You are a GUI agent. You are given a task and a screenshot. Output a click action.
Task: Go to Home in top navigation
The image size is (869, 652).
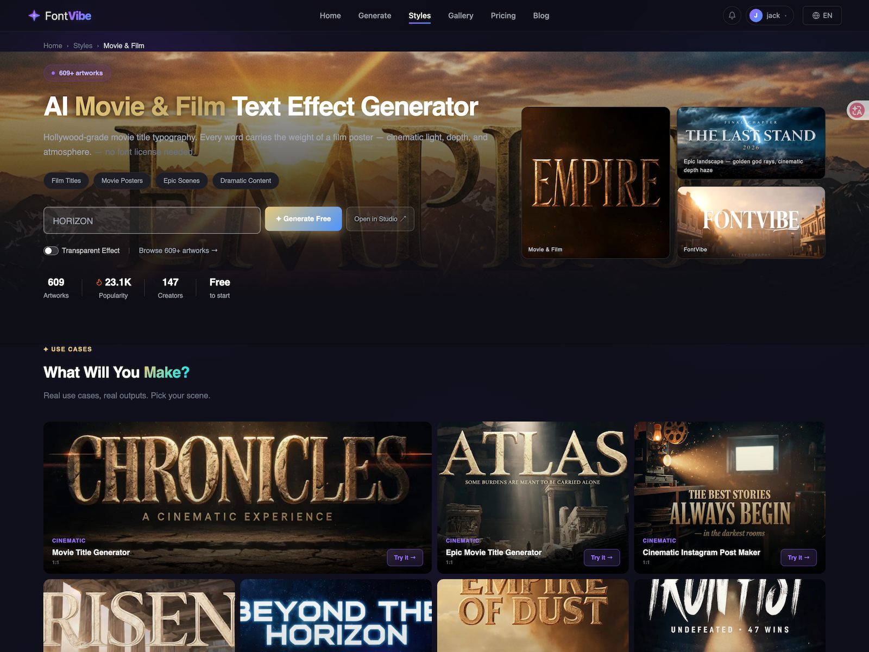(330, 16)
